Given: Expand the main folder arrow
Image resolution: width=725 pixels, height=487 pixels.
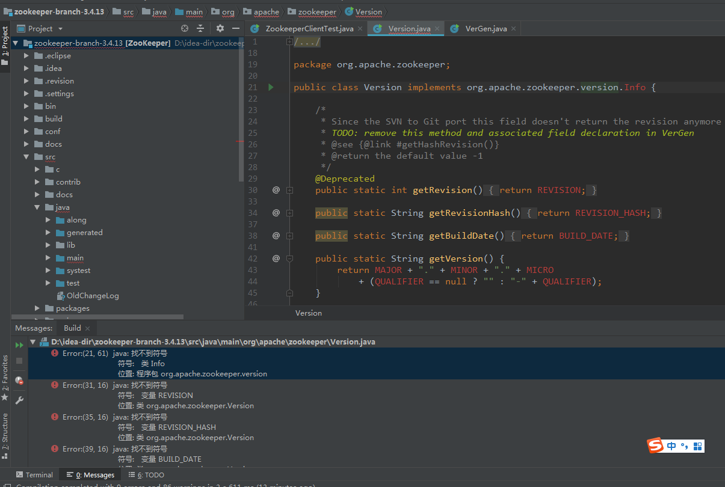Looking at the screenshot, I should pyautogui.click(x=49, y=258).
